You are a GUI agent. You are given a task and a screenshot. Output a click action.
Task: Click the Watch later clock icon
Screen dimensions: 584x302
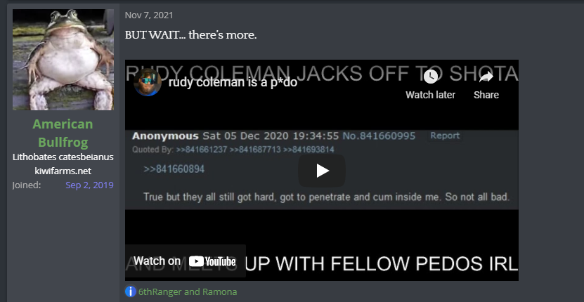[x=431, y=77]
